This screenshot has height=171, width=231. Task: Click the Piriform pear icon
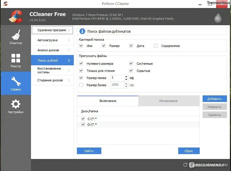(218, 17)
